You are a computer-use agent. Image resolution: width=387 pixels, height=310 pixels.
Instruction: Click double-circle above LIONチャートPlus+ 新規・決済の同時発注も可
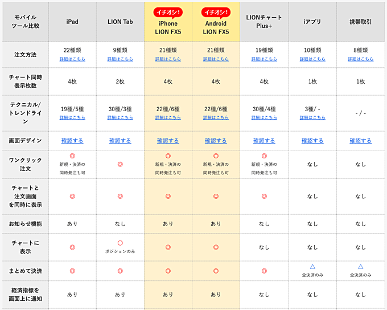pyautogui.click(x=264, y=156)
